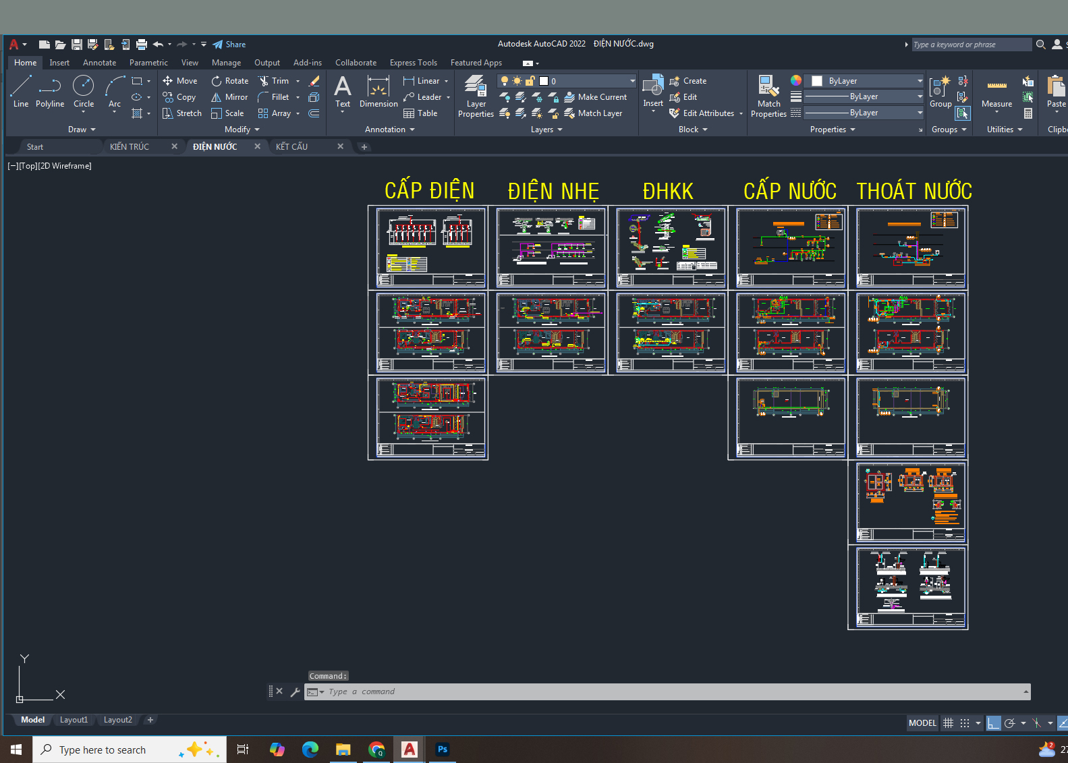Expand the Modify panel options
Screen dimensions: 1068x763
coord(242,130)
